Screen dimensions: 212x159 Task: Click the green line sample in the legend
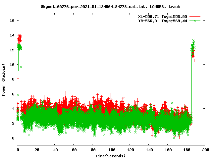[x=195, y=21]
